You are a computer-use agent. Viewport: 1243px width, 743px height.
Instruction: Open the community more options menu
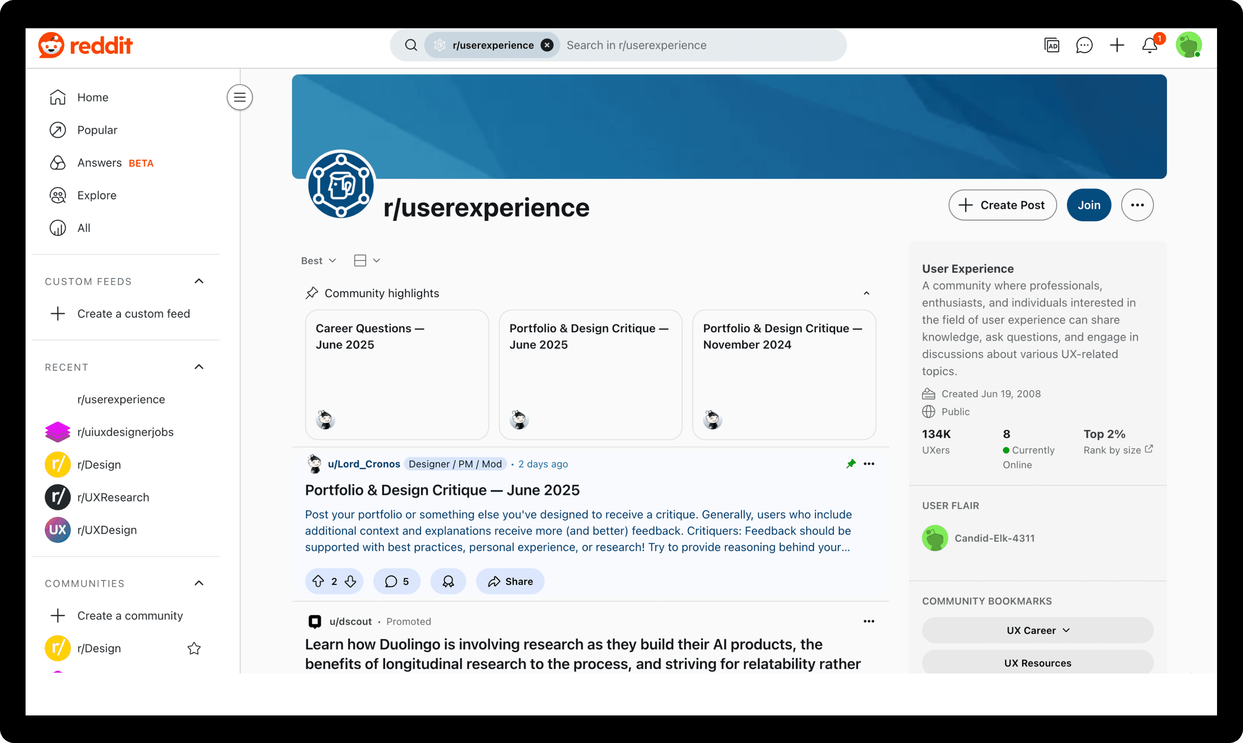[x=1138, y=205]
